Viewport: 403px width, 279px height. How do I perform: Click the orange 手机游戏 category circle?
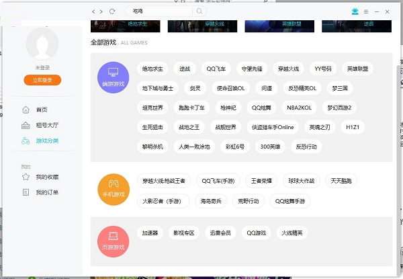point(114,190)
